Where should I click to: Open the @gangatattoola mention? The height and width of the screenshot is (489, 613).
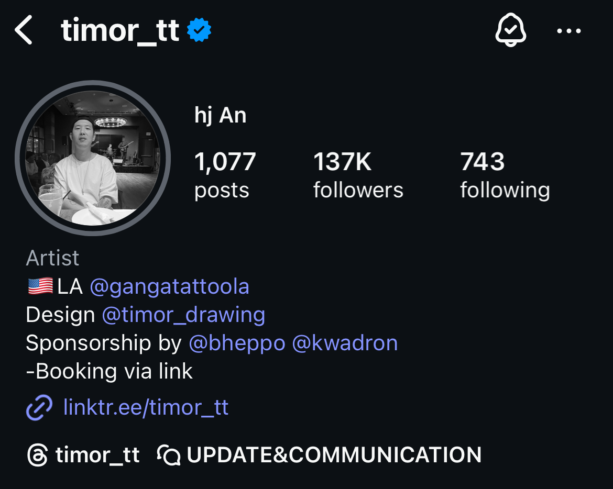tap(170, 287)
